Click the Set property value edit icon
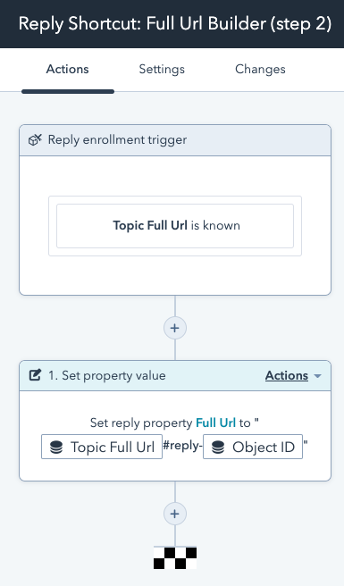Viewport: 344px width, 586px height. pyautogui.click(x=35, y=375)
